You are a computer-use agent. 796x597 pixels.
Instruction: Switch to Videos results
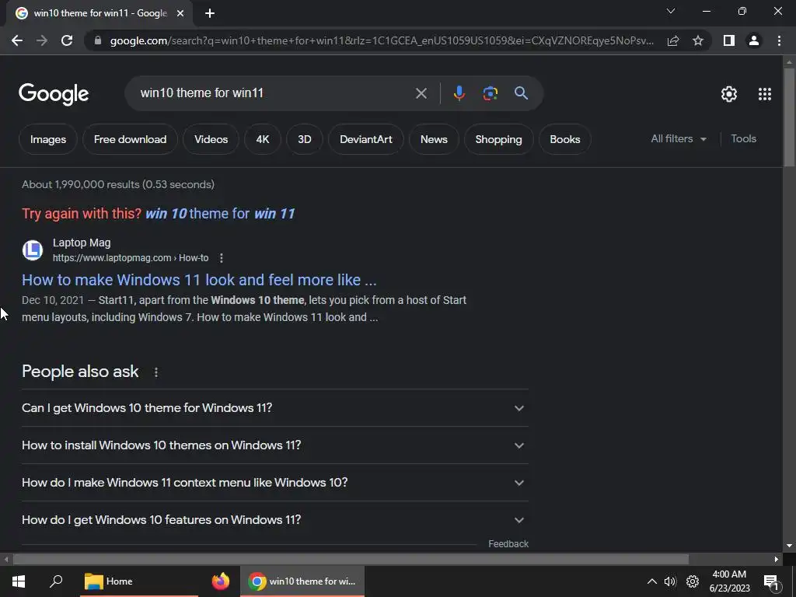coord(211,139)
